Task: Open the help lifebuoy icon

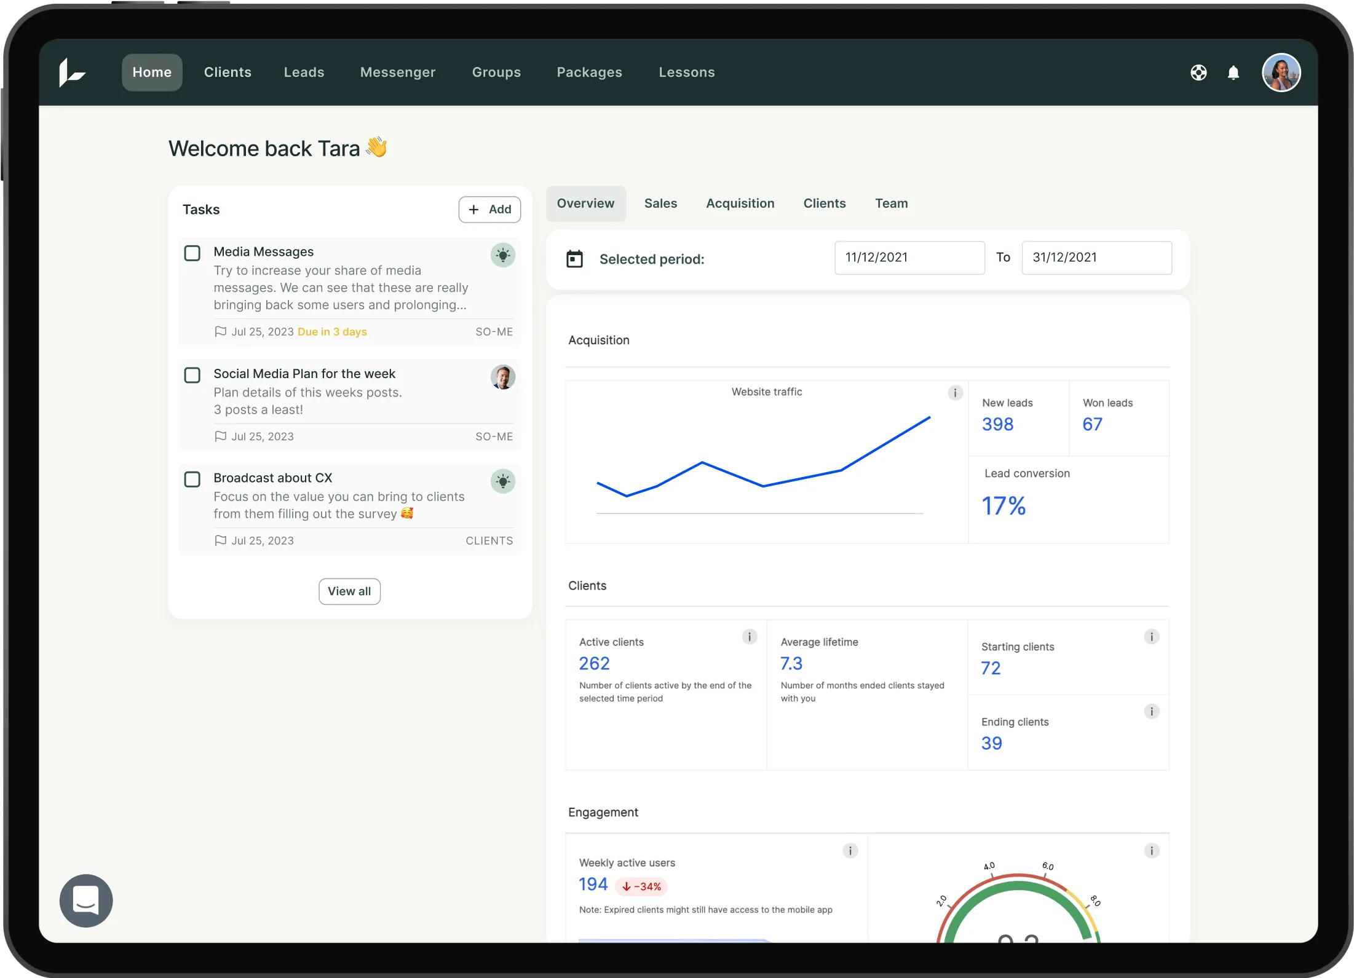Action: (x=1198, y=73)
